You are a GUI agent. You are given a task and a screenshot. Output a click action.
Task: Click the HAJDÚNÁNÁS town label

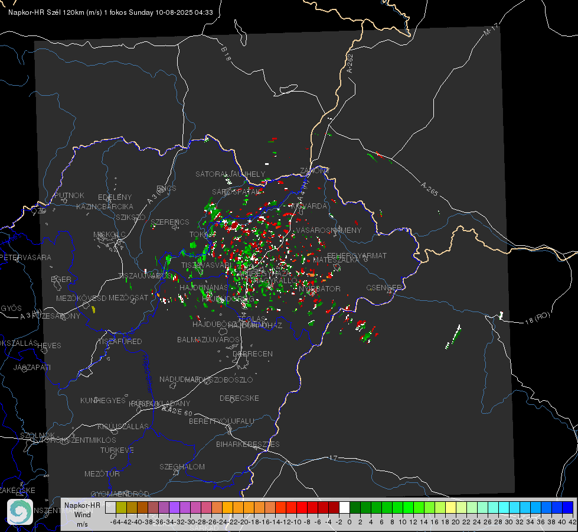[204, 287]
